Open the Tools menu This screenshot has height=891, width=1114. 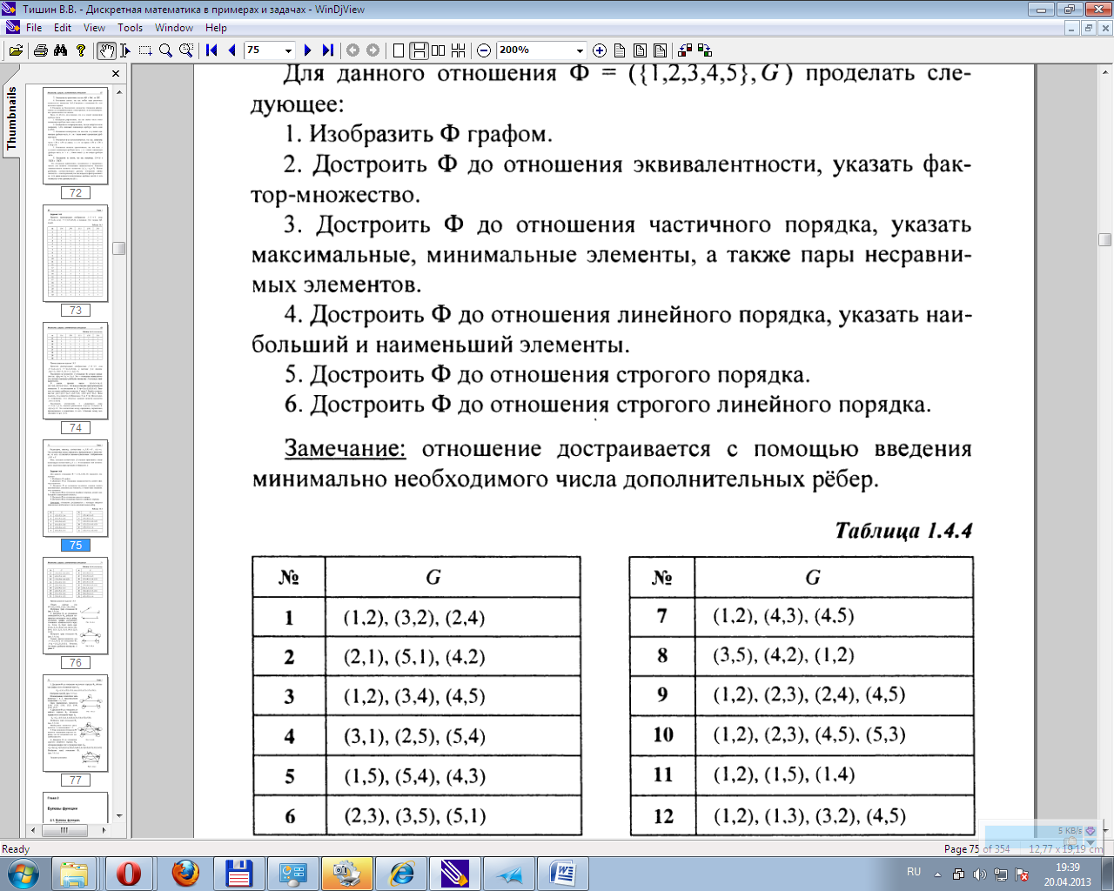pyautogui.click(x=131, y=28)
